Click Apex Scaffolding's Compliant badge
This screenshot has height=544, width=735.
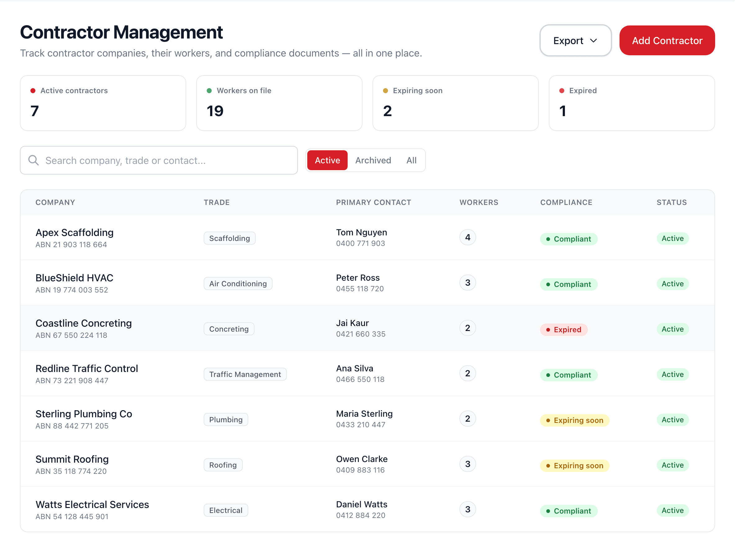(568, 239)
